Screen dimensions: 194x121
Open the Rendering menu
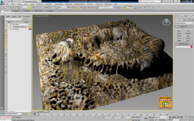69,4
